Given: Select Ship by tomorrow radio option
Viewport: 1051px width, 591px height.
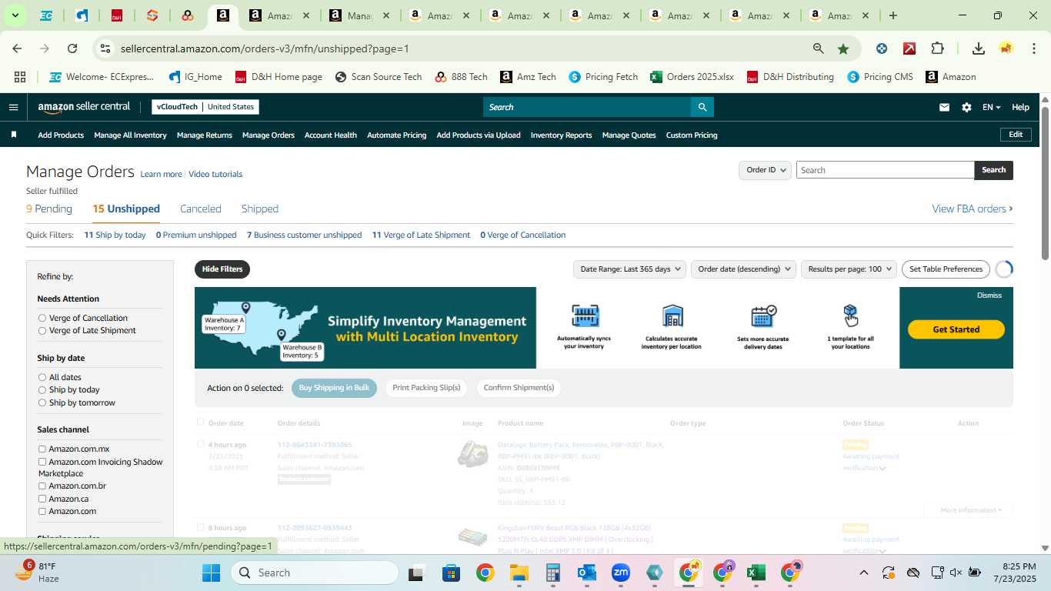Looking at the screenshot, I should (x=42, y=402).
